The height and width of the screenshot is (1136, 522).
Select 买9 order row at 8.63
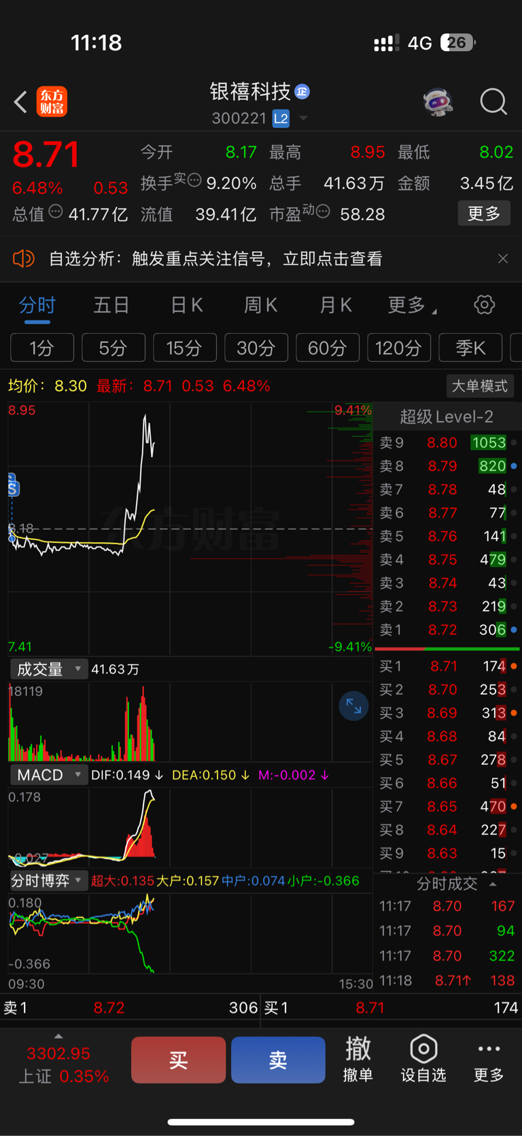click(447, 853)
